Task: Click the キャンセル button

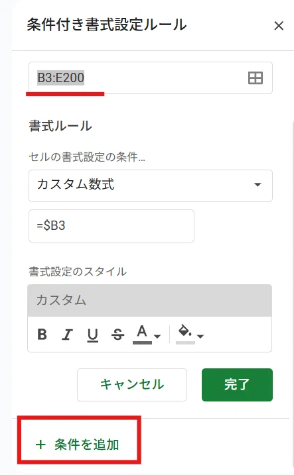Action: tap(132, 385)
